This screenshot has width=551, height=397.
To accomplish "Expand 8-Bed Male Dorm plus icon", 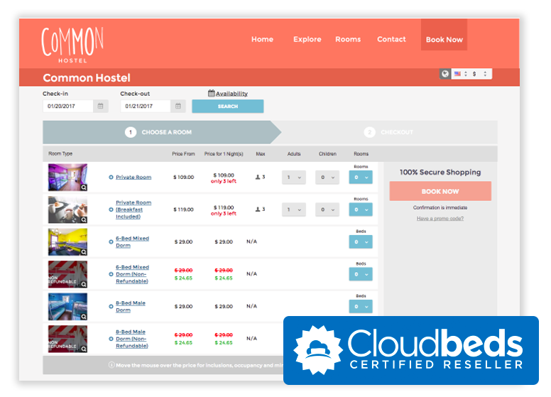I will (111, 307).
